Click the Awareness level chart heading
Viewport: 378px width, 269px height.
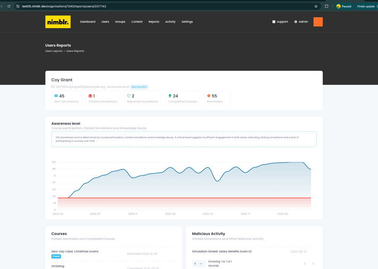pyautogui.click(x=66, y=124)
